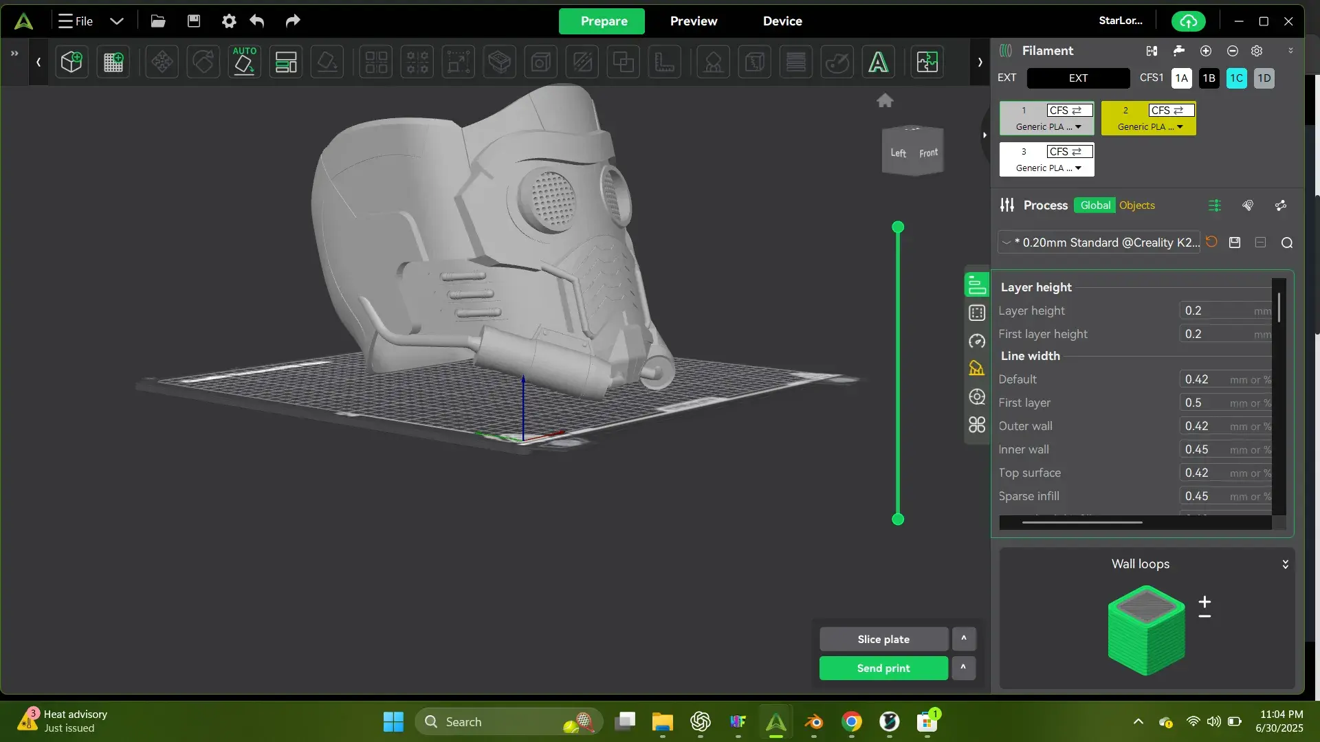Click the green parameter list icon in Process

click(x=1215, y=205)
